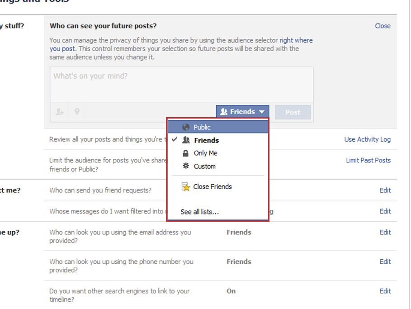
Task: Click the What's on your mind field
Action: (x=182, y=85)
